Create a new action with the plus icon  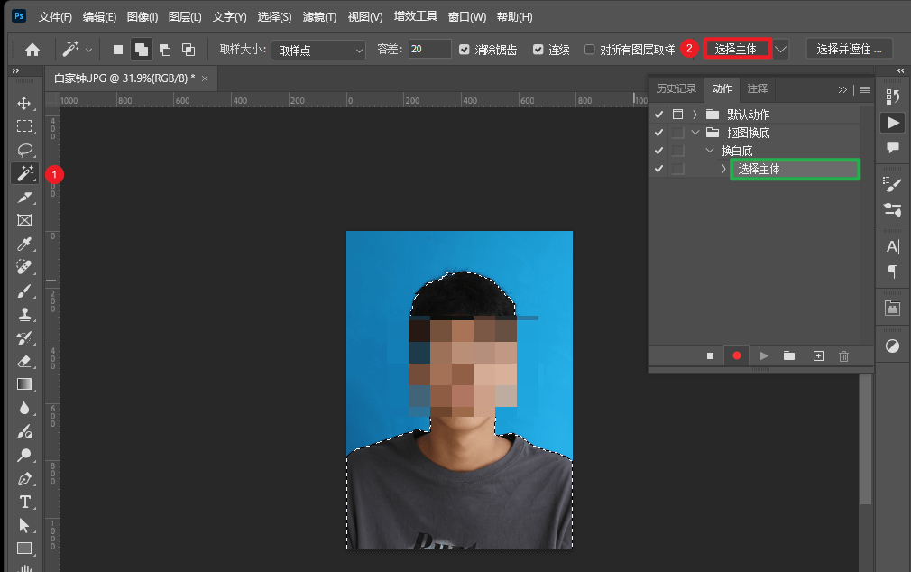click(818, 355)
